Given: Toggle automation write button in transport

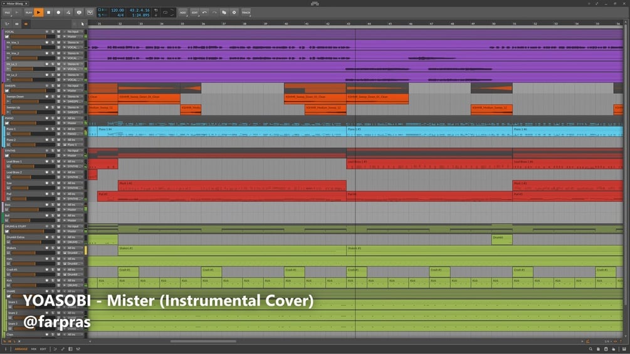Looking at the screenshot, I should (x=68, y=13).
